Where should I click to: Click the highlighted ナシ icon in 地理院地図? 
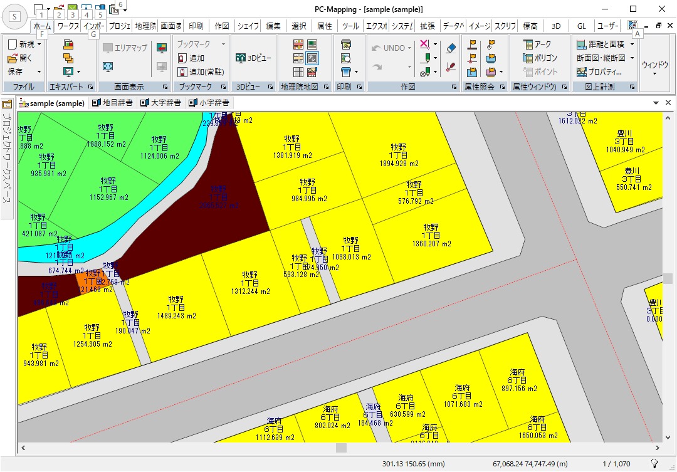pyautogui.click(x=312, y=58)
